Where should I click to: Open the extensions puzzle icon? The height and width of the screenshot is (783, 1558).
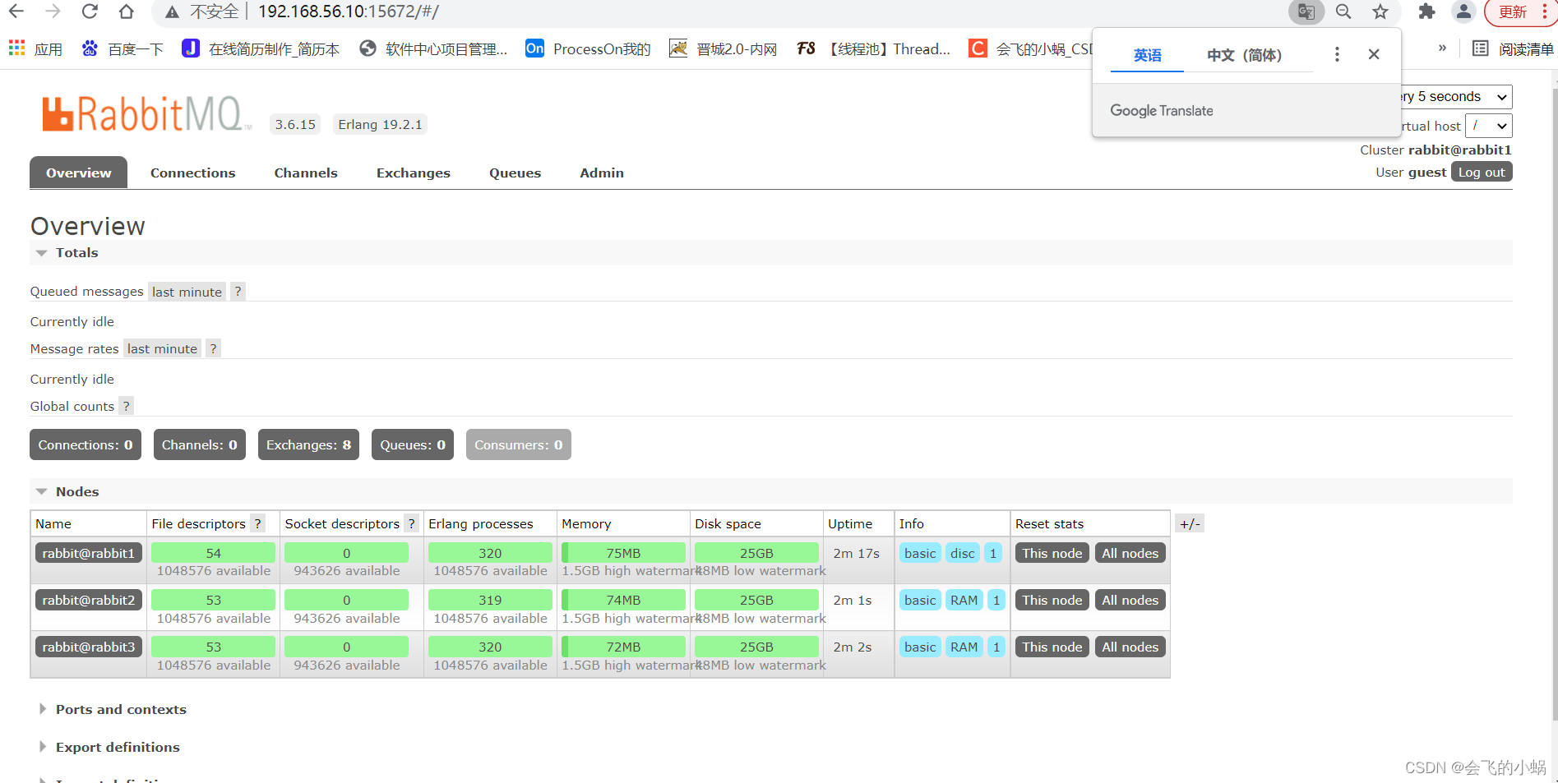pyautogui.click(x=1426, y=12)
